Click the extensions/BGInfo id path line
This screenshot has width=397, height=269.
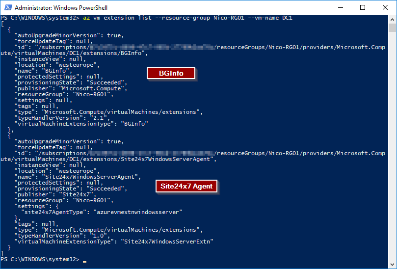[74, 53]
